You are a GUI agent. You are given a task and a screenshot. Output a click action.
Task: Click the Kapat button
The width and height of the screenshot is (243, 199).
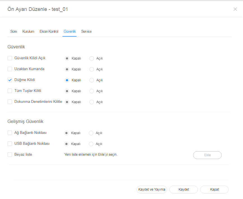[214, 189]
